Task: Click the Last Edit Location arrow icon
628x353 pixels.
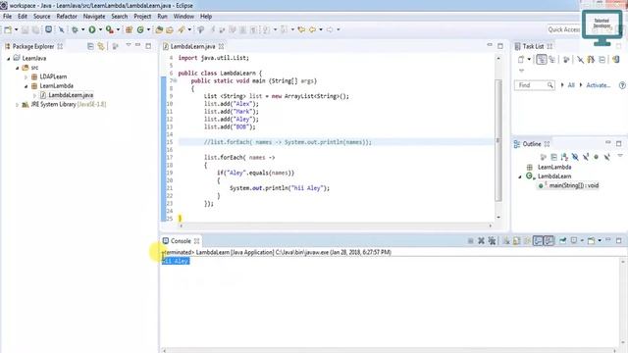Action: [301, 29]
